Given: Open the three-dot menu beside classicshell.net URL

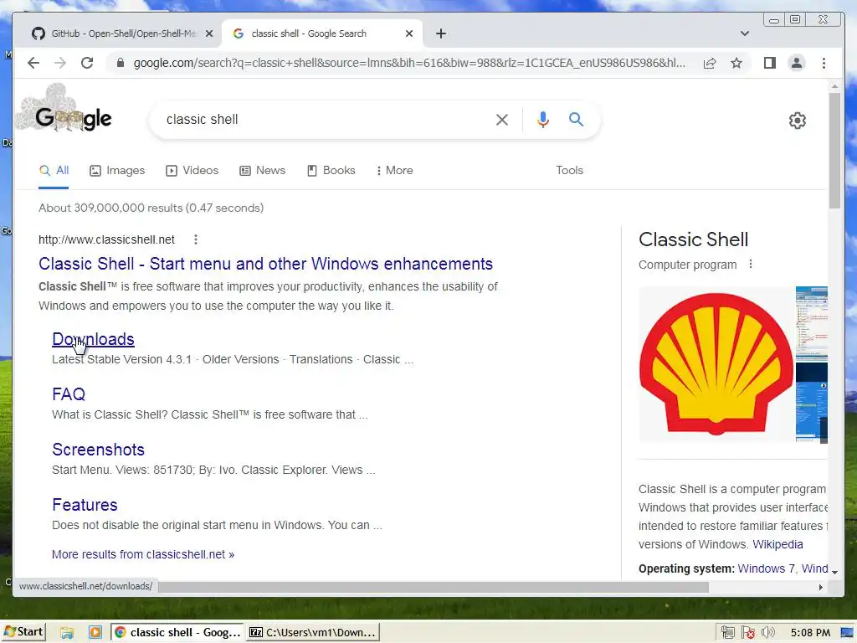Looking at the screenshot, I should 196,239.
